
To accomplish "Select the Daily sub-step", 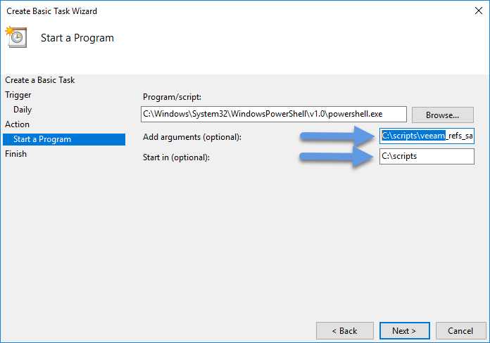I will (x=23, y=110).
